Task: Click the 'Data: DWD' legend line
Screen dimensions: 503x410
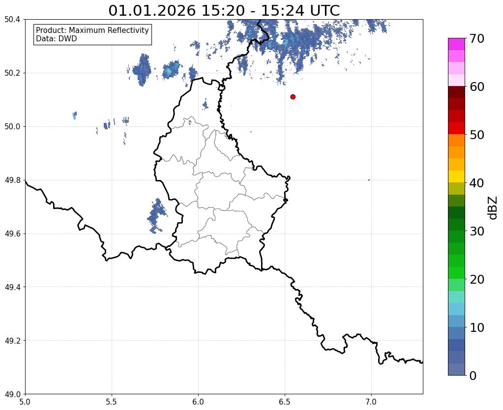Action: click(x=57, y=39)
